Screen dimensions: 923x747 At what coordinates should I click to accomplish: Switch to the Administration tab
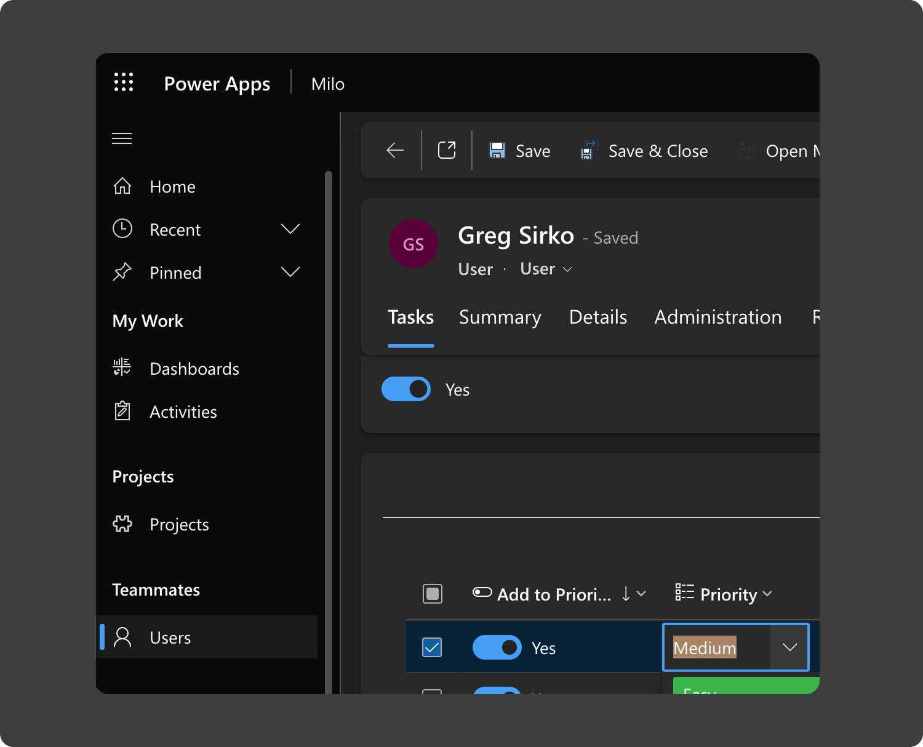point(717,317)
